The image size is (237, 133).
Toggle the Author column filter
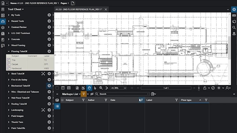click(106, 100)
